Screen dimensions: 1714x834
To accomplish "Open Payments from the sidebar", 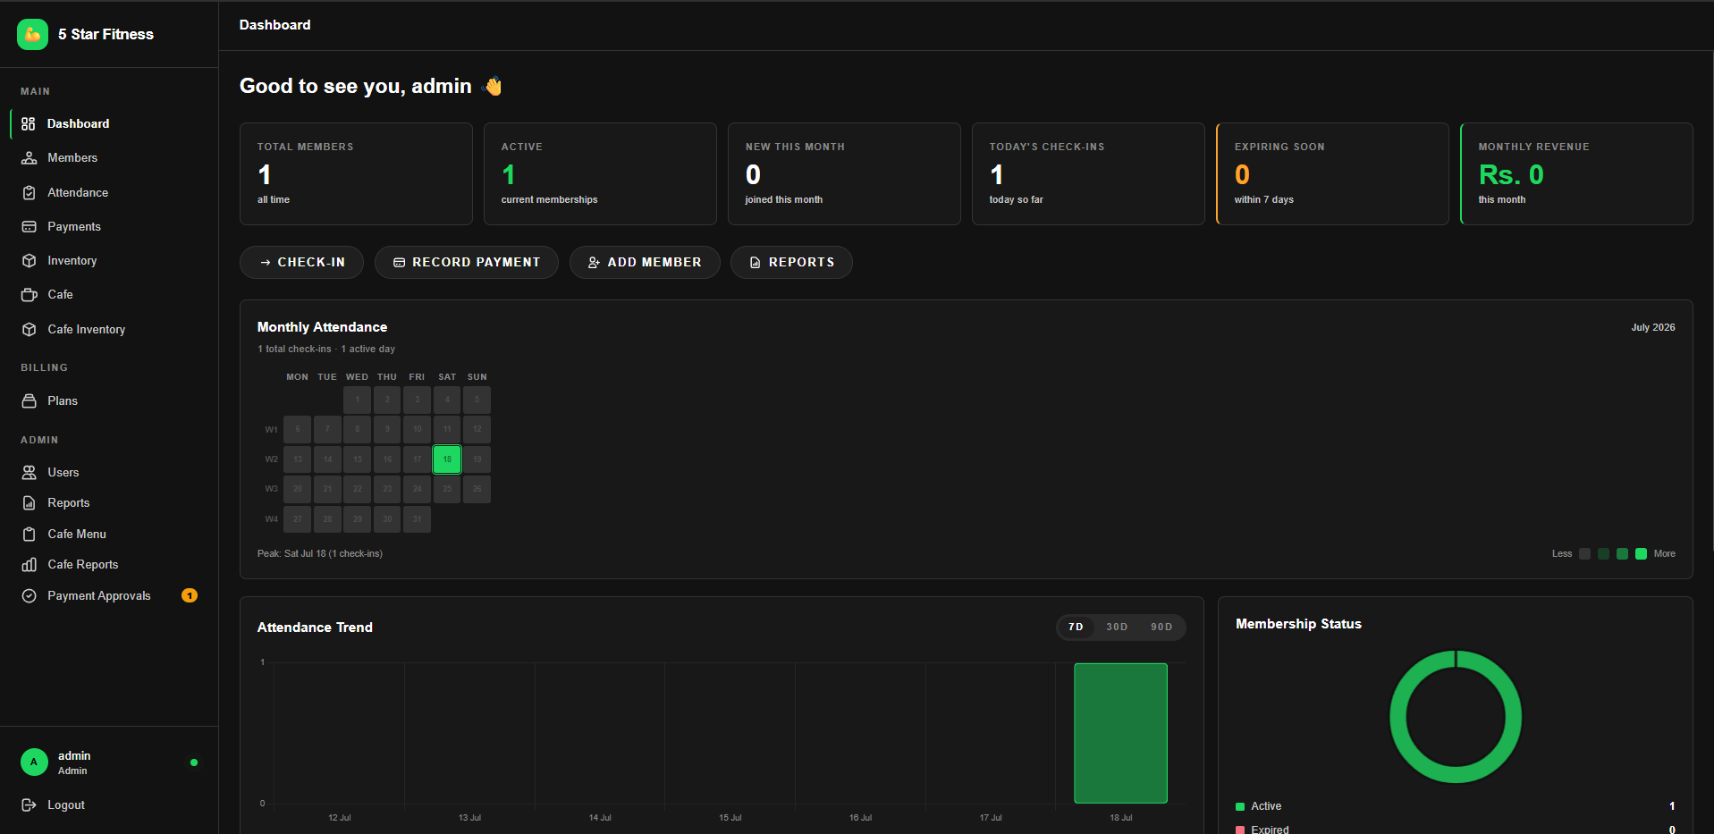I will click(x=109, y=226).
